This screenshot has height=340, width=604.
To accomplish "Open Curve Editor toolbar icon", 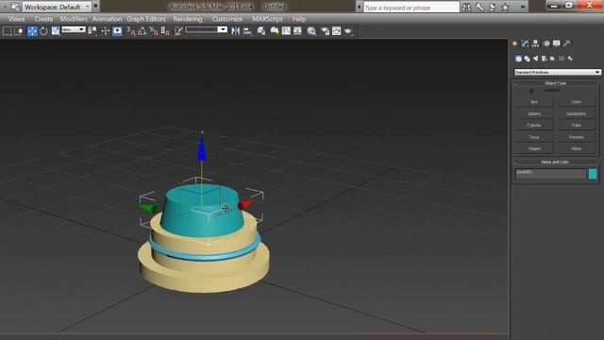I will (286, 31).
